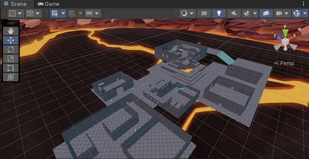Select the Transform tool

[11, 77]
